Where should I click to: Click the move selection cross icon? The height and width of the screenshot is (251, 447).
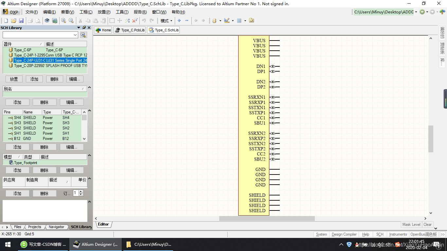(x=119, y=21)
